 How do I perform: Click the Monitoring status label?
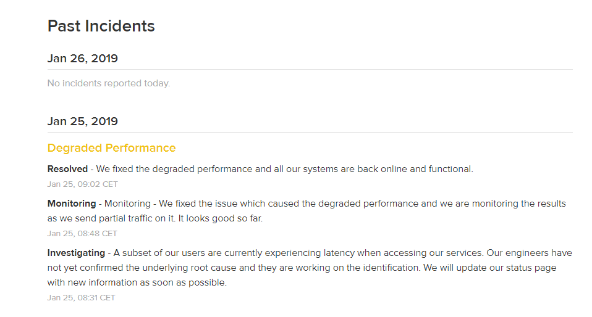[x=71, y=204]
